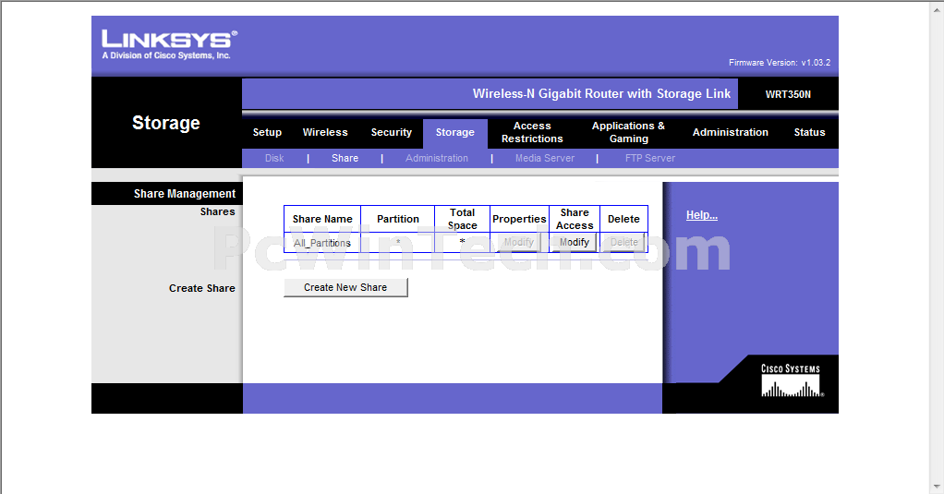Click the Share Name column header

[x=322, y=219]
